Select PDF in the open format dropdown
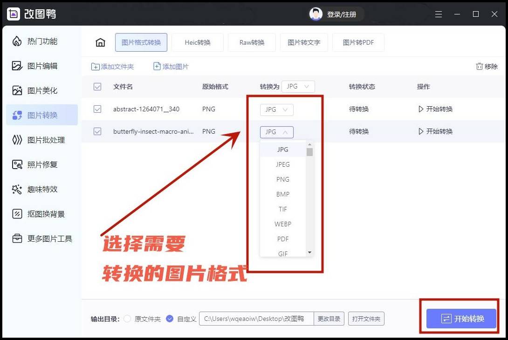This screenshot has height=340, width=508. click(x=282, y=239)
